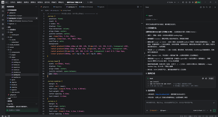This screenshot has height=117, width=218.
Task: Click color swatch for rgba(150, 165, 200, 0.13)
Action: point(66,51)
